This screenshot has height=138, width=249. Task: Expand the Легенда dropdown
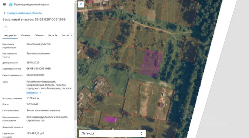click(112, 133)
